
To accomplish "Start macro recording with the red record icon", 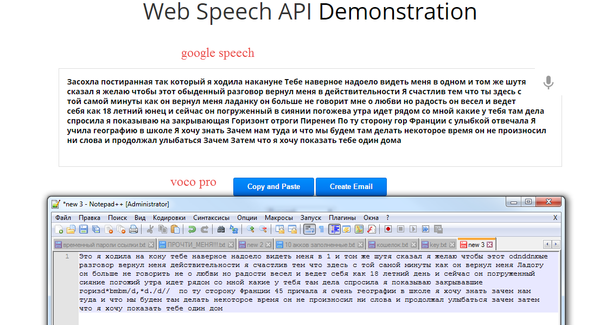I will click(388, 229).
